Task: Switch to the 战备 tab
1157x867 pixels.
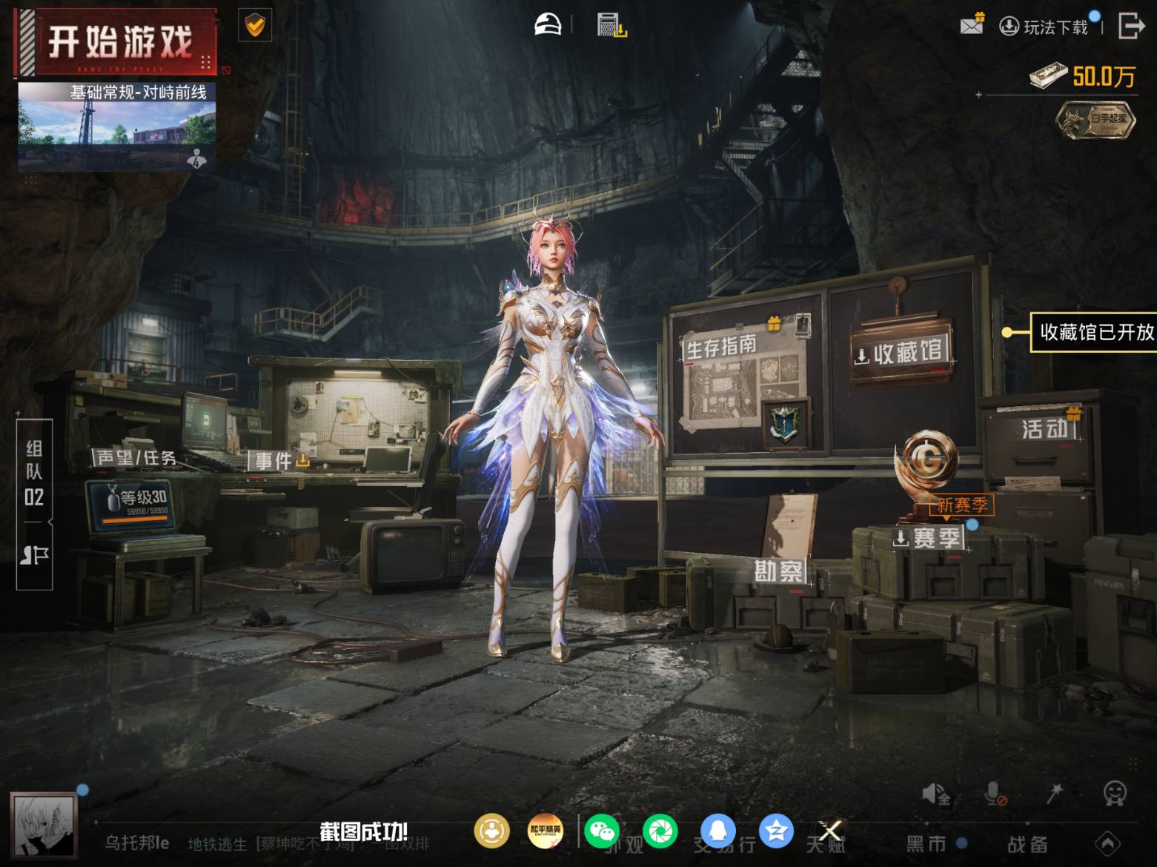Action: 1027,844
